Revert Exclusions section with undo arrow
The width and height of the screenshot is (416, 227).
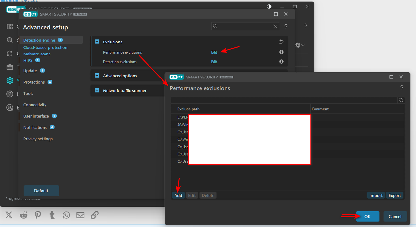coord(281,42)
